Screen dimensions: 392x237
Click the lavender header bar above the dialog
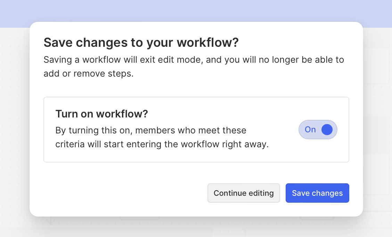coord(196,10)
